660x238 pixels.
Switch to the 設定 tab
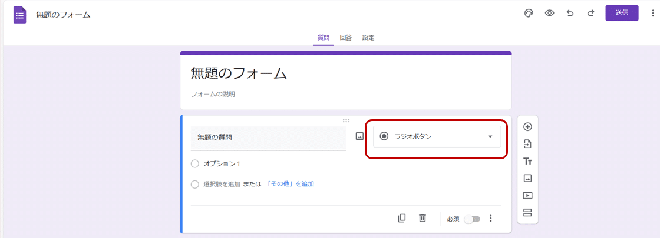tap(368, 38)
